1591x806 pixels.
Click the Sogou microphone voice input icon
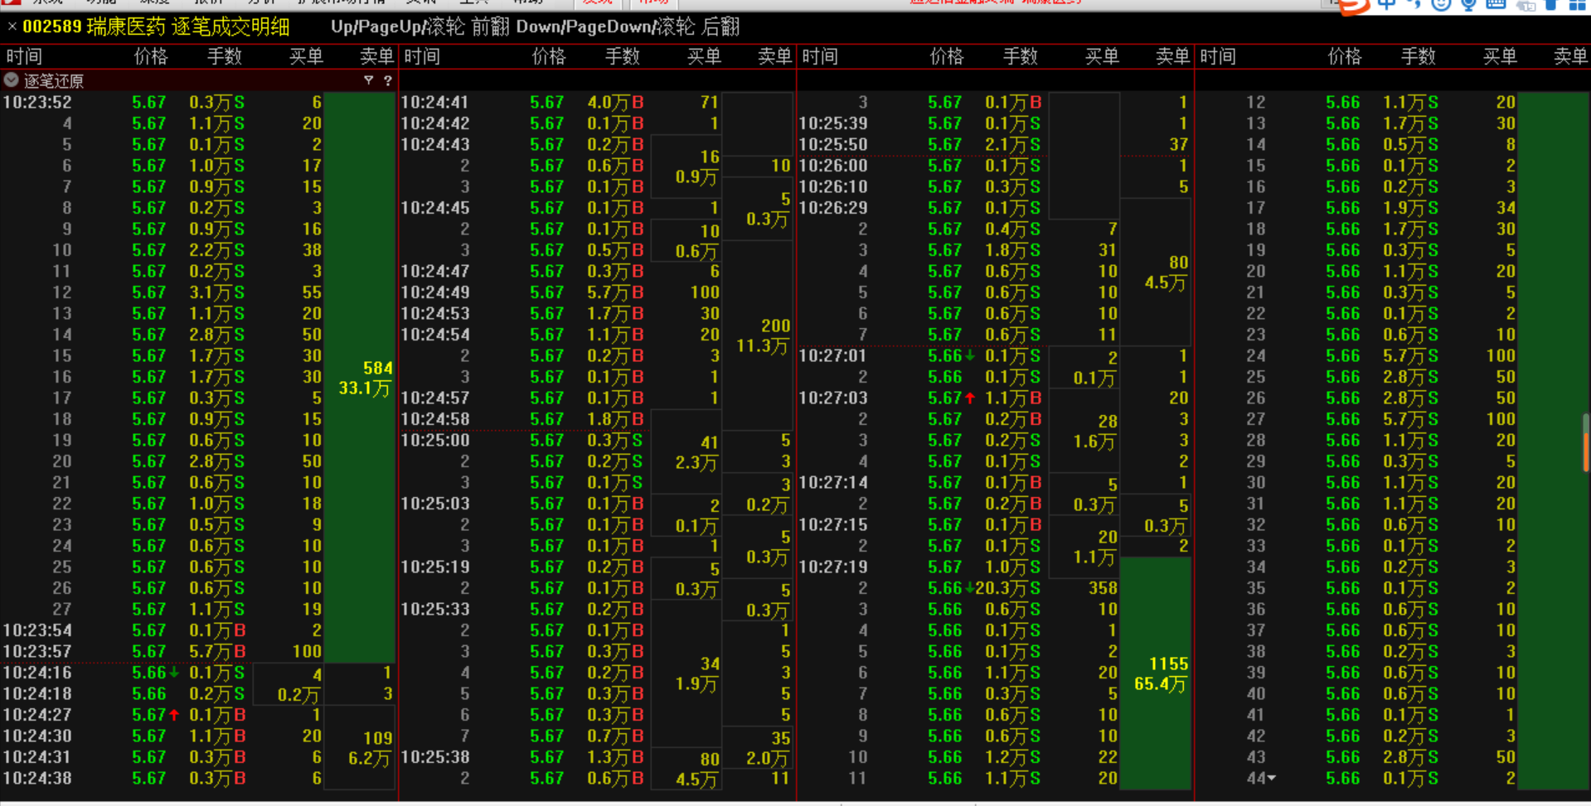(x=1468, y=5)
